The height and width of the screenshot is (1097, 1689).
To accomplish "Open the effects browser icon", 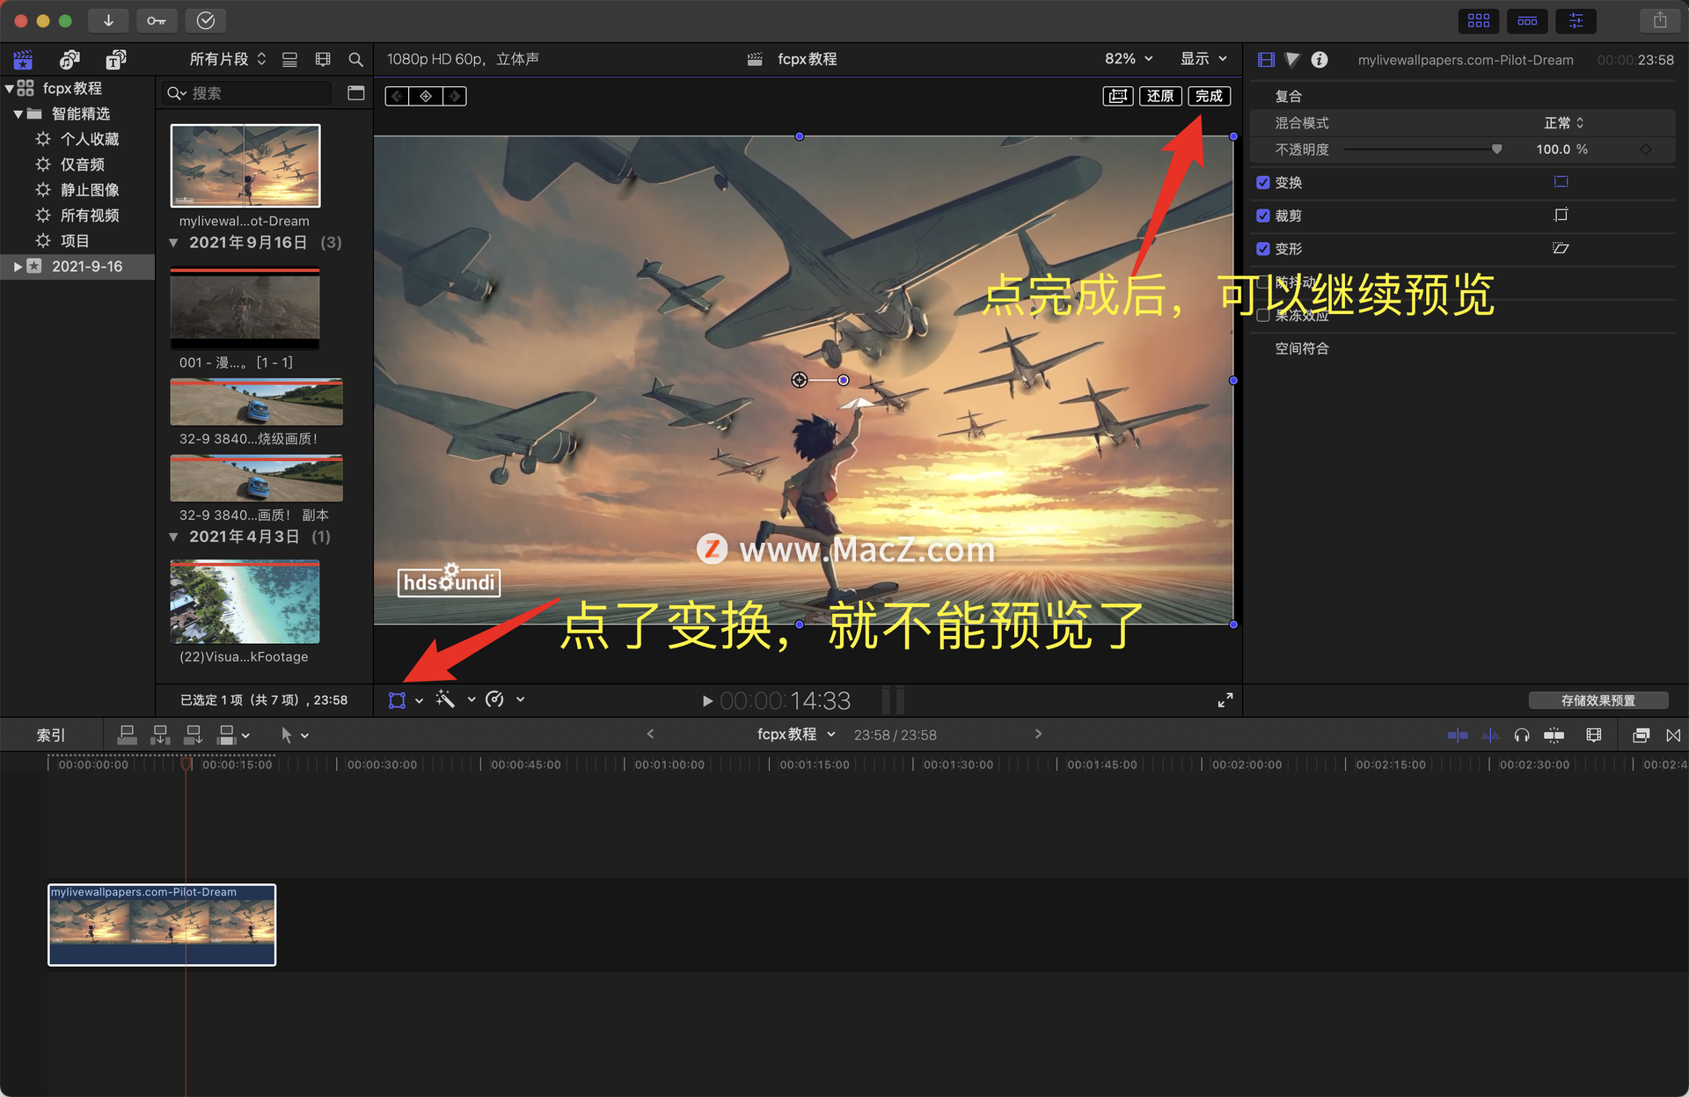I will coord(1641,735).
